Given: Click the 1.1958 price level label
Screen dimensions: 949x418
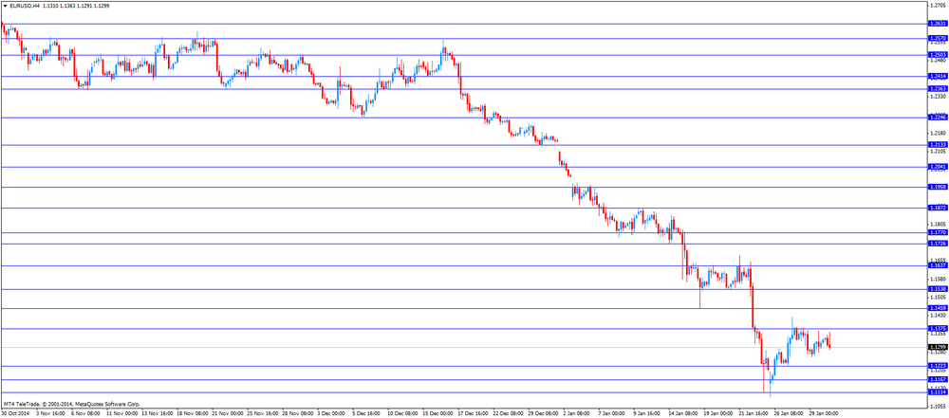Looking at the screenshot, I should [939, 187].
